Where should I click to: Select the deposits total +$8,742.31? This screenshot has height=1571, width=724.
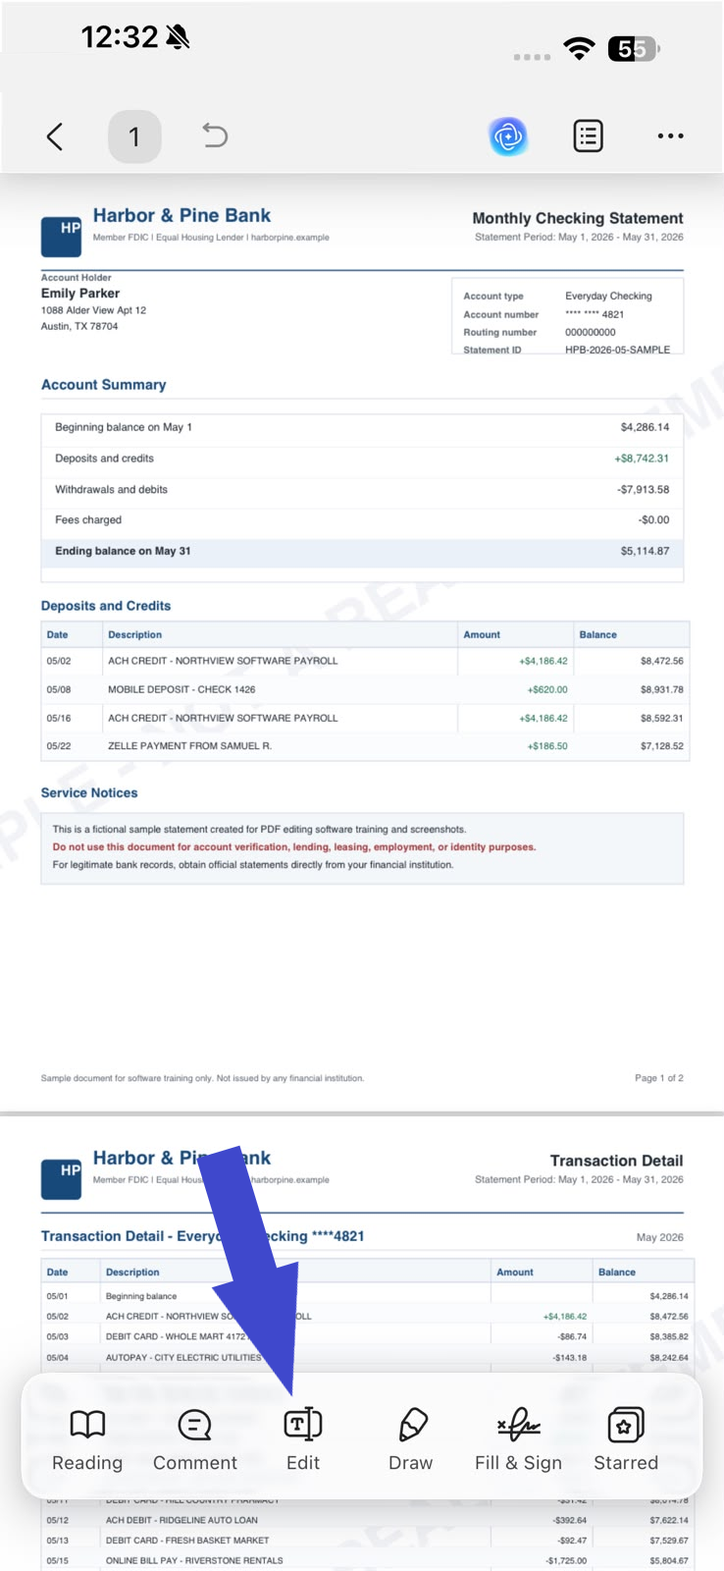click(642, 459)
